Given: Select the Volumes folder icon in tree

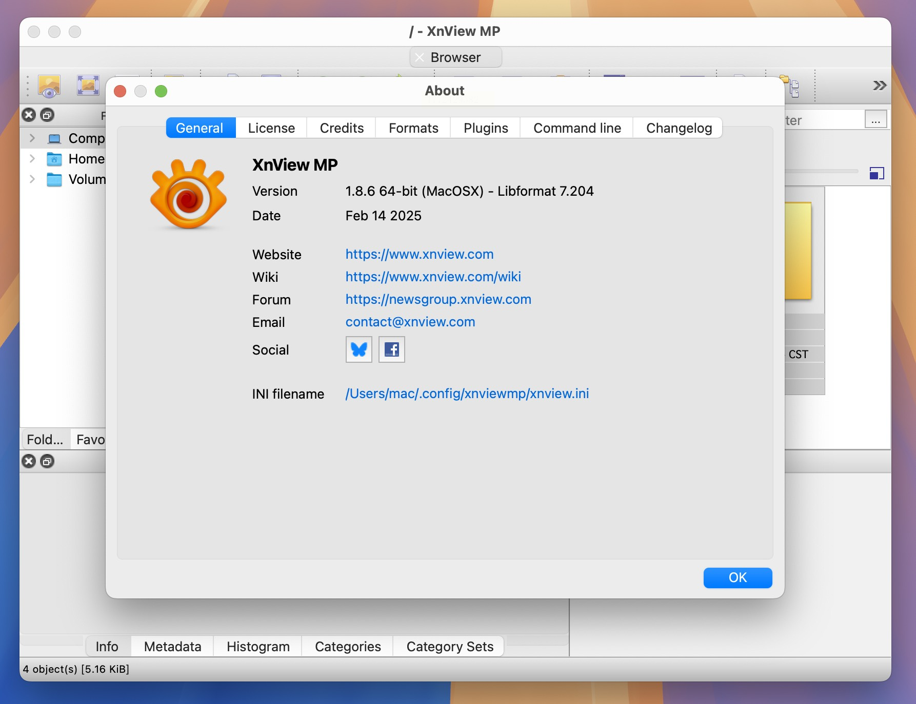Looking at the screenshot, I should (54, 179).
